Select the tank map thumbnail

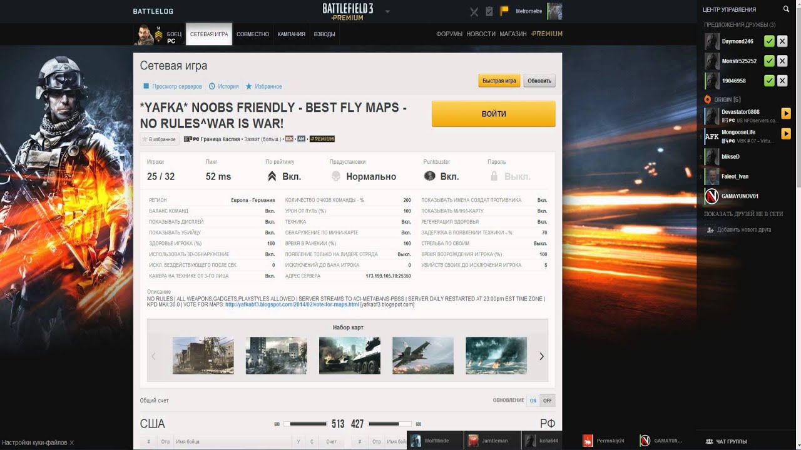[x=349, y=356]
